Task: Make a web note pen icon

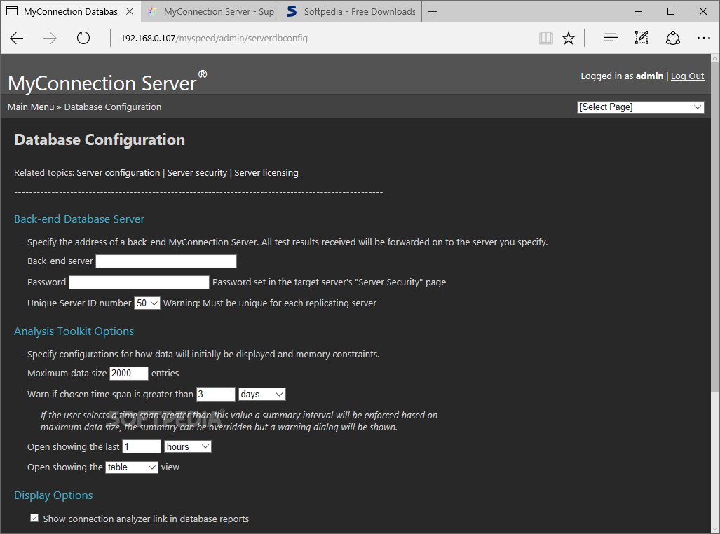Action: (641, 38)
